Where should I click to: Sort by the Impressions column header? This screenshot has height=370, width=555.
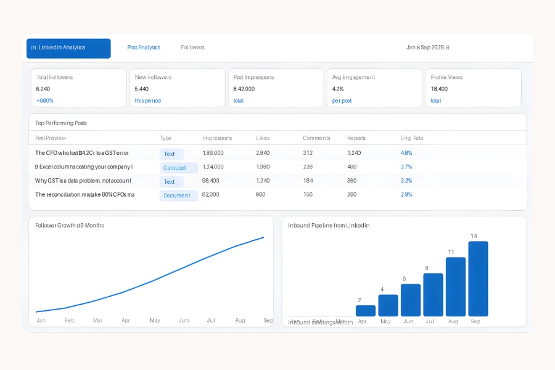217,138
